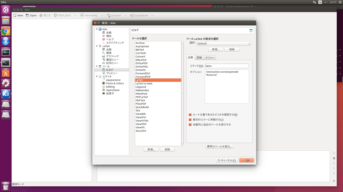Click the コマンド latex input field
The image size is (343, 192).
click(227, 66)
